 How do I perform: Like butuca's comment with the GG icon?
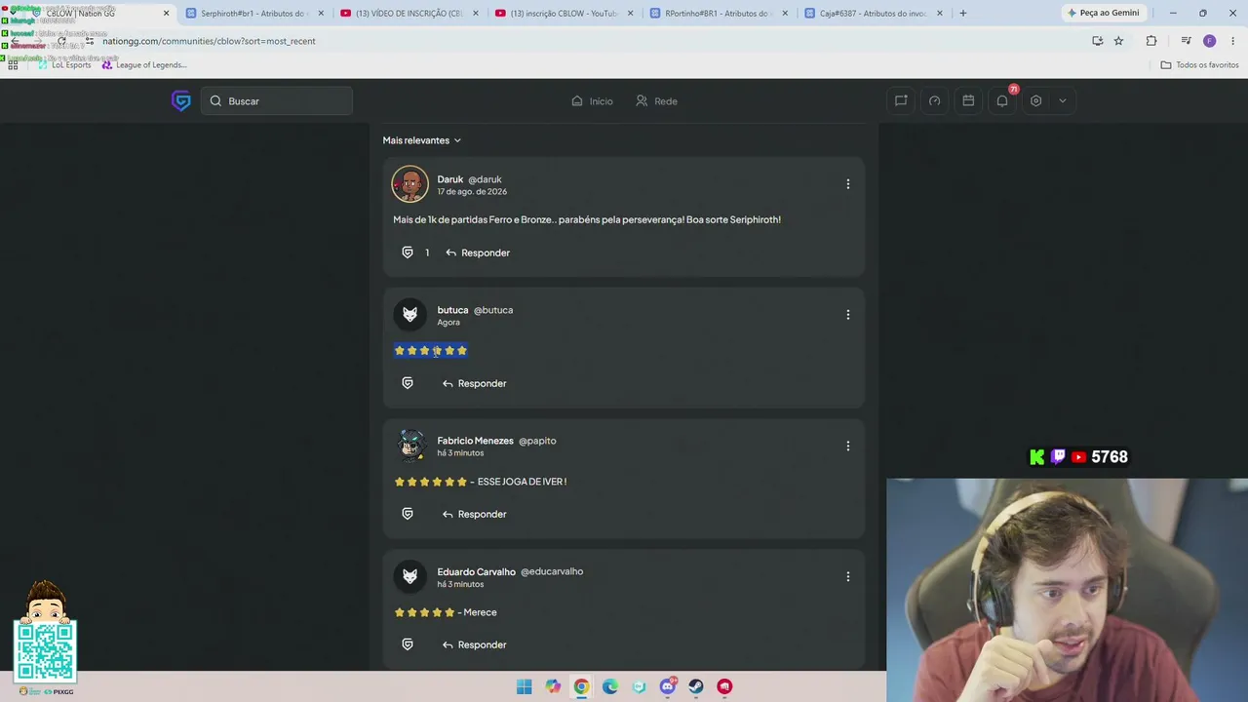408,383
